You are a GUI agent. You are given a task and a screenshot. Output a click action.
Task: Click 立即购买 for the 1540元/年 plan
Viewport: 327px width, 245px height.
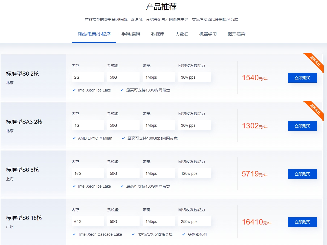pyautogui.click(x=302, y=78)
